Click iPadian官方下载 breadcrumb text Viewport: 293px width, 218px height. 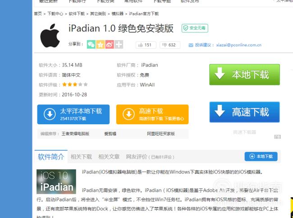(144, 14)
